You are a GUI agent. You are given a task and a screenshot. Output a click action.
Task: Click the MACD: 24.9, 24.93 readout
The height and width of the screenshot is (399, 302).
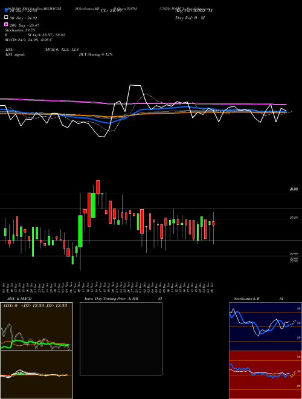(28, 40)
